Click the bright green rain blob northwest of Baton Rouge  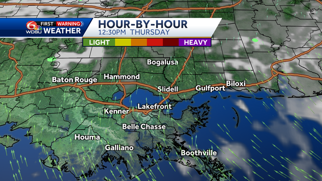click(x=51, y=60)
